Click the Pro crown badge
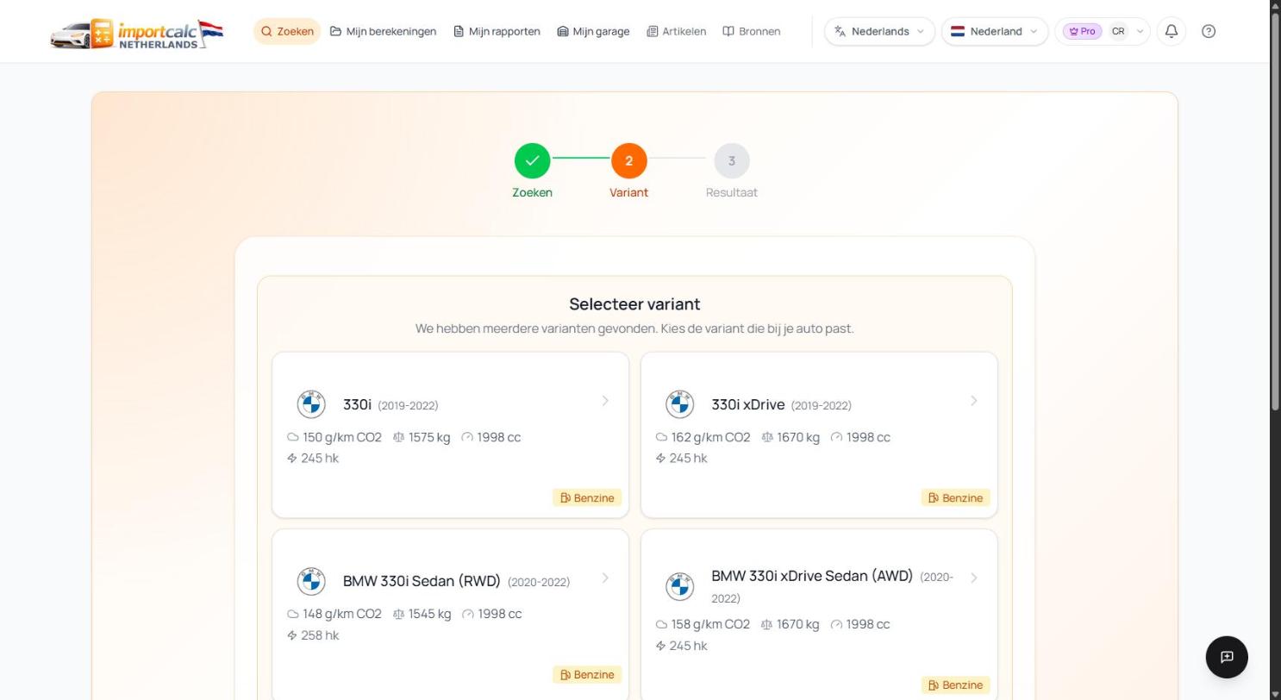This screenshot has width=1281, height=700. 1082,31
